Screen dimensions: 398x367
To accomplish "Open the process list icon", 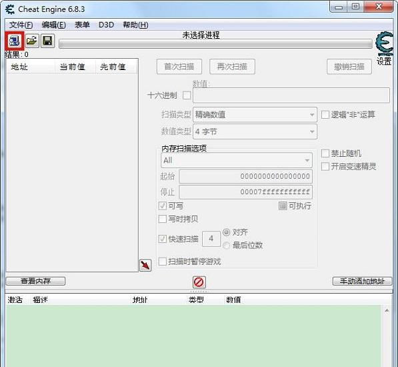I will [14, 41].
